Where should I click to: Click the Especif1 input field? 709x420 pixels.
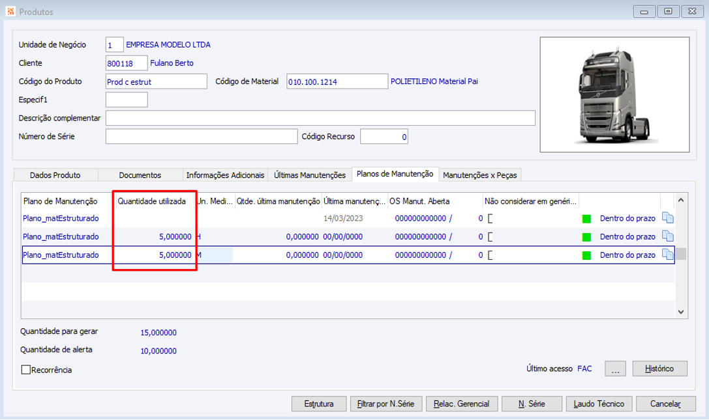click(127, 100)
